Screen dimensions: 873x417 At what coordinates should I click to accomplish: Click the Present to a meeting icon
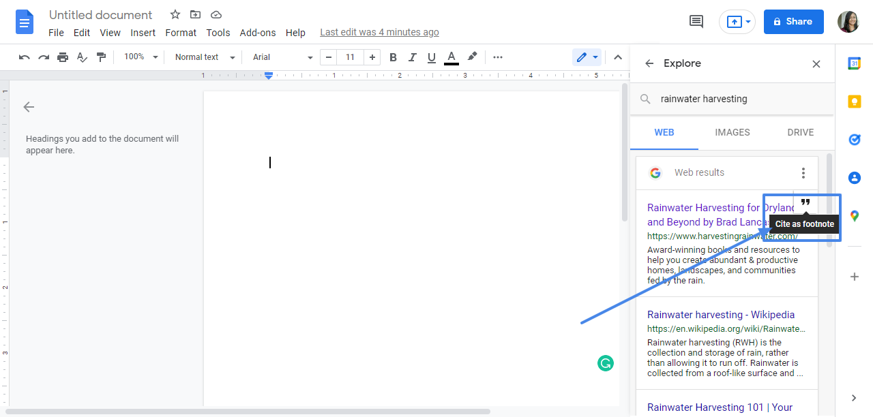point(734,22)
